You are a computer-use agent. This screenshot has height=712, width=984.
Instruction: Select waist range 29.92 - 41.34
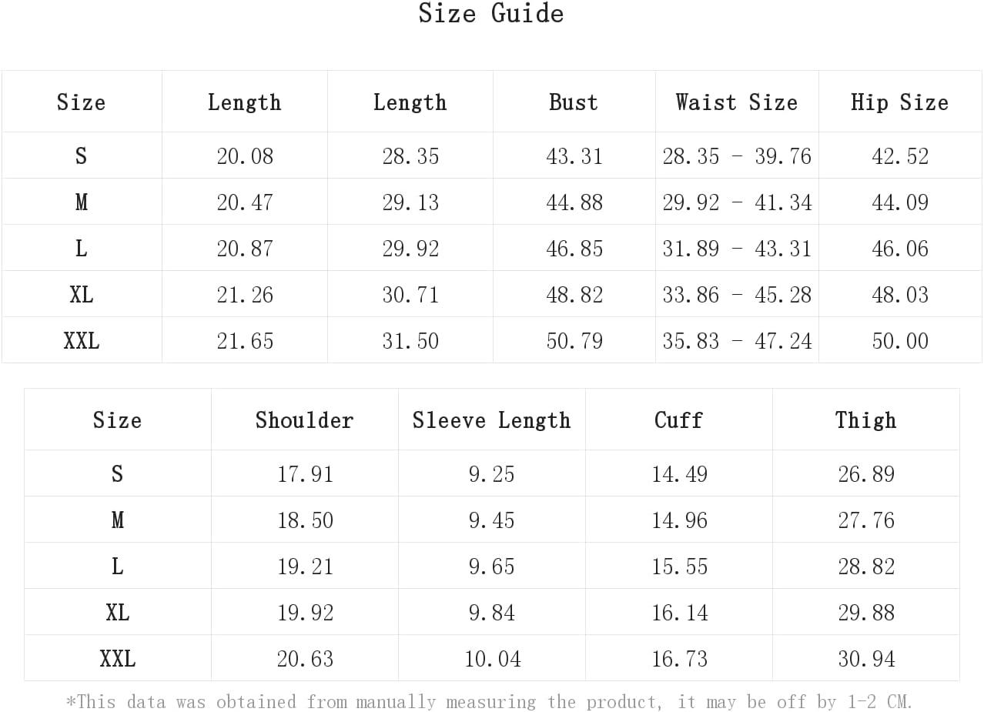click(x=737, y=202)
